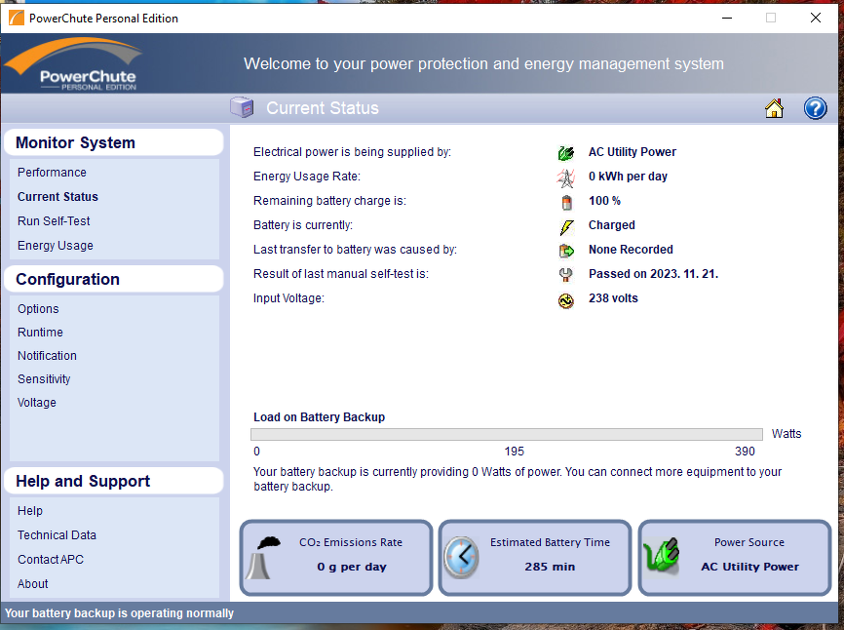Click 'Remaining battery charge is:' label
The height and width of the screenshot is (630, 844).
[x=329, y=201]
